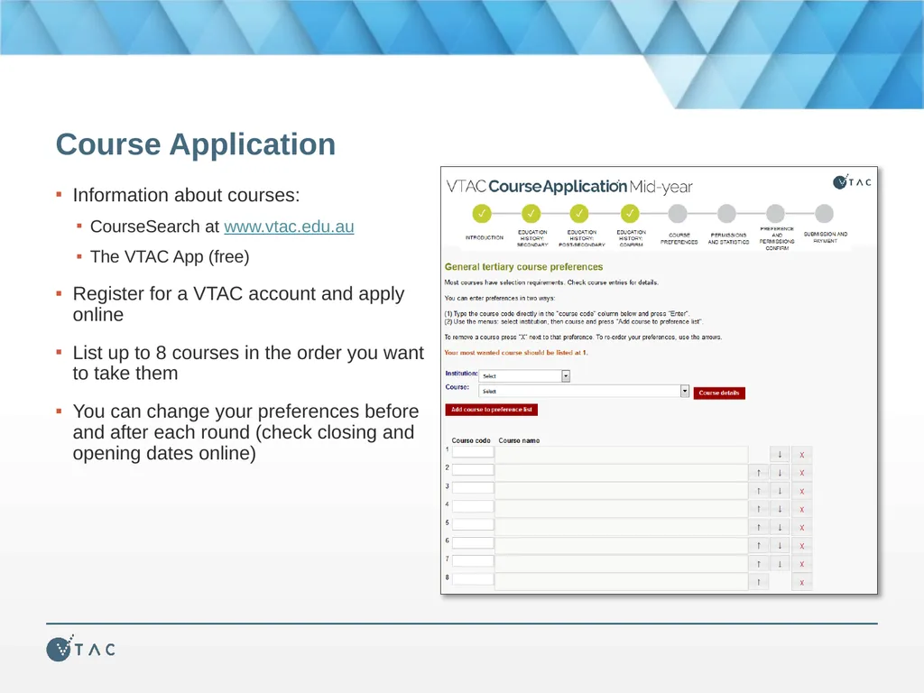924x693 pixels.
Task: Click course code field for preference 1
Action: click(x=473, y=453)
